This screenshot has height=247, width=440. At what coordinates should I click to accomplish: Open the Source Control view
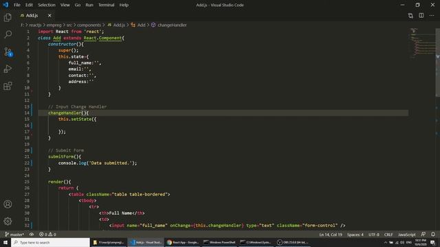point(8,52)
